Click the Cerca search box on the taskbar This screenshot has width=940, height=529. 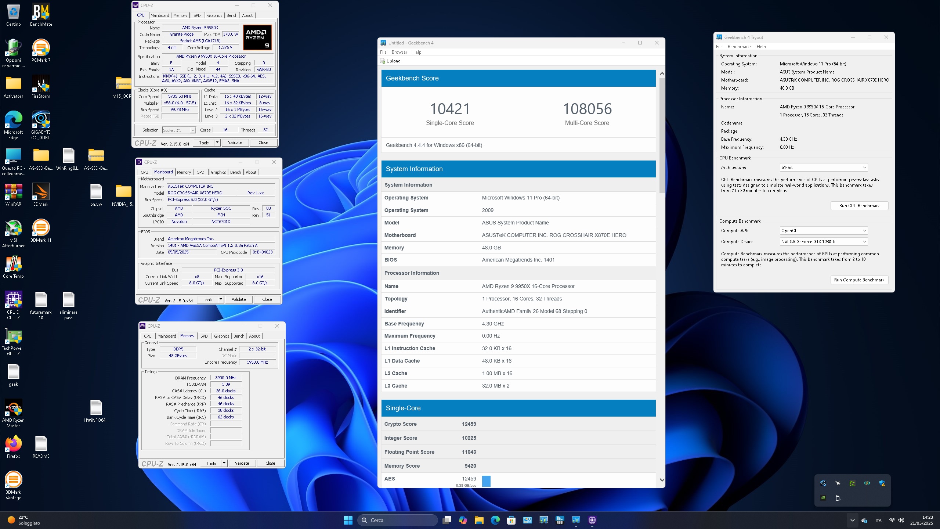pos(397,520)
